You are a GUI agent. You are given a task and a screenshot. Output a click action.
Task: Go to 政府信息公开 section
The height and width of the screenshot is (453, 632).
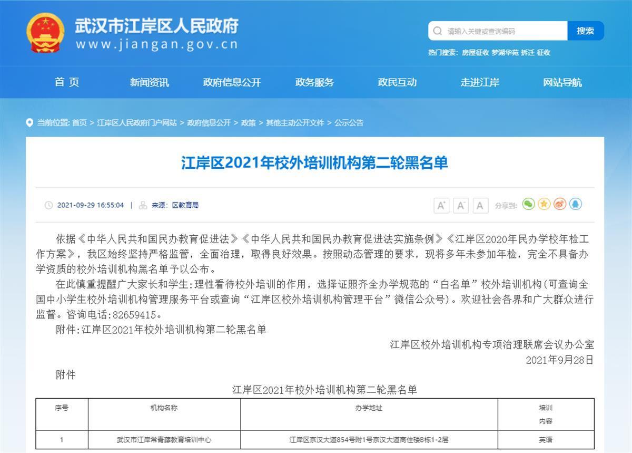click(x=232, y=82)
